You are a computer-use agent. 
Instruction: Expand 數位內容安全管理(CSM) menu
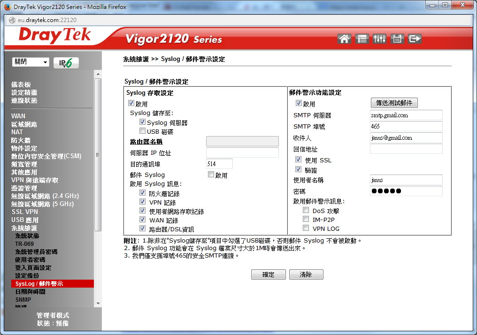coord(46,156)
